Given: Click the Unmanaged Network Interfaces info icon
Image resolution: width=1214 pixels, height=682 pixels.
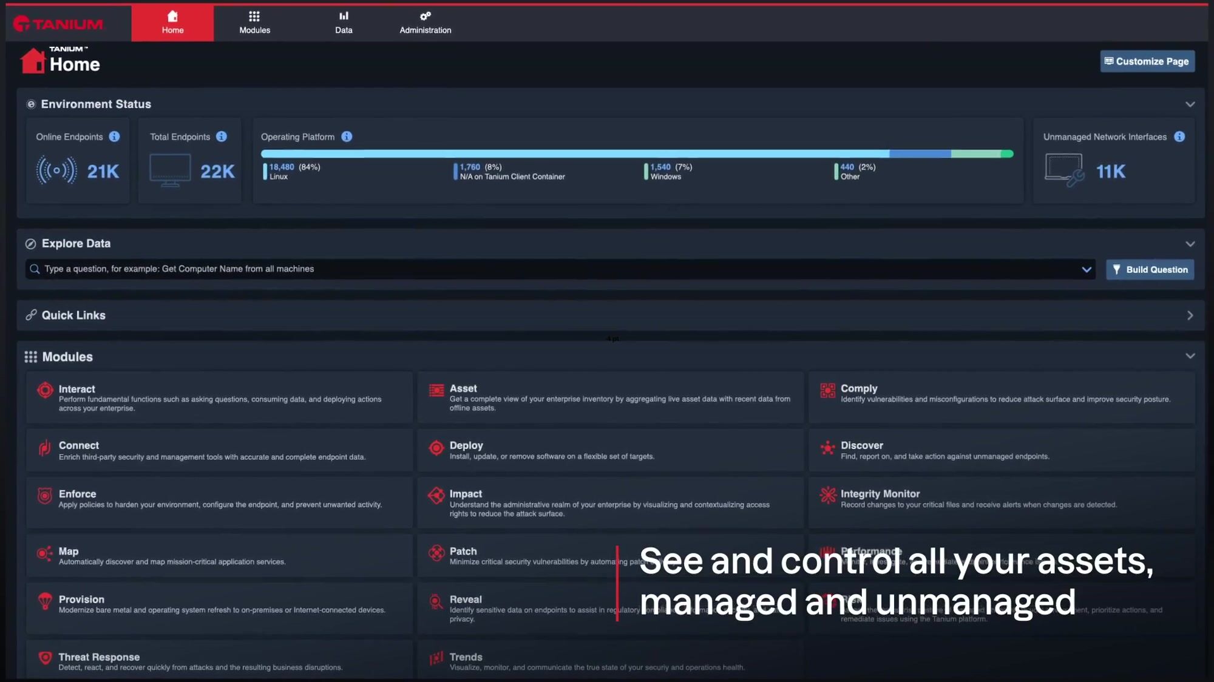Looking at the screenshot, I should [1179, 137].
